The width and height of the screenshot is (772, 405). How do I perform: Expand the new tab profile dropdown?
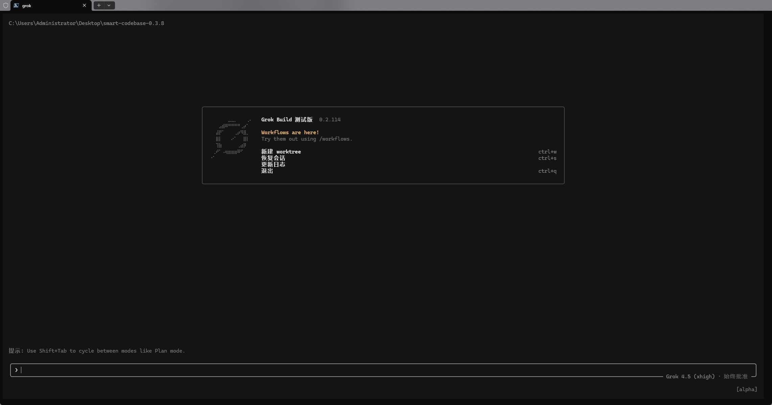point(109,5)
